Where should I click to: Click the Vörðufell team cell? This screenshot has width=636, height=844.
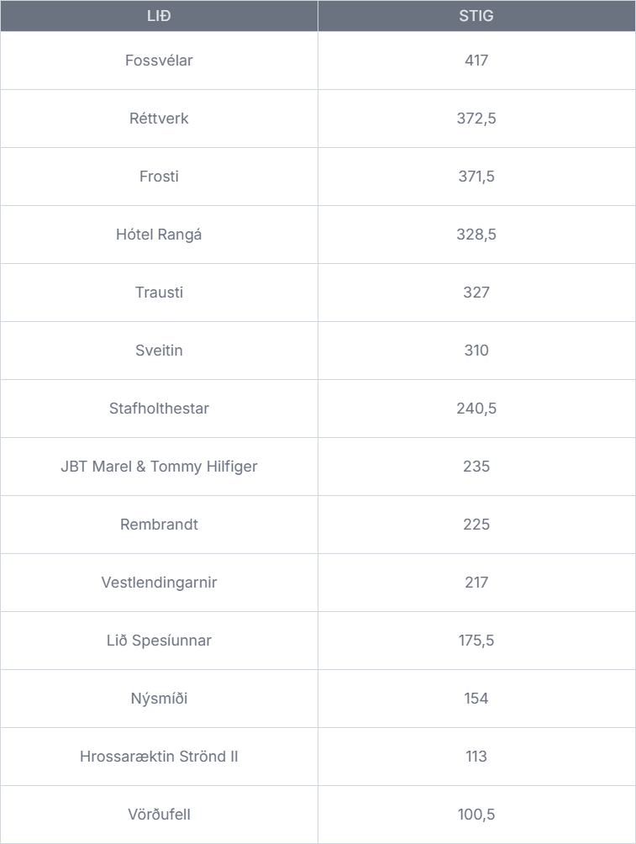point(159,815)
